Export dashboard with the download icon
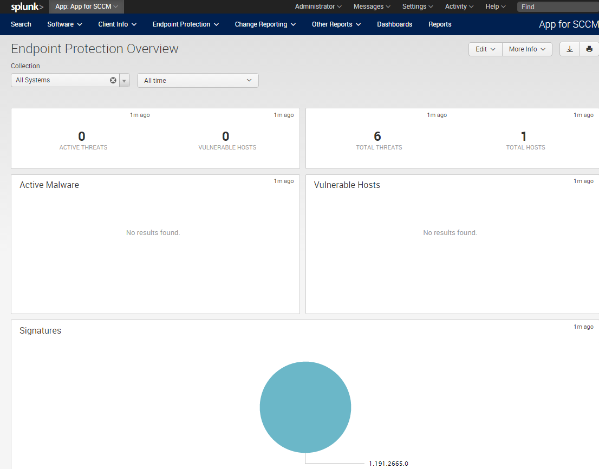Viewport: 599px width, 469px height. 570,49
